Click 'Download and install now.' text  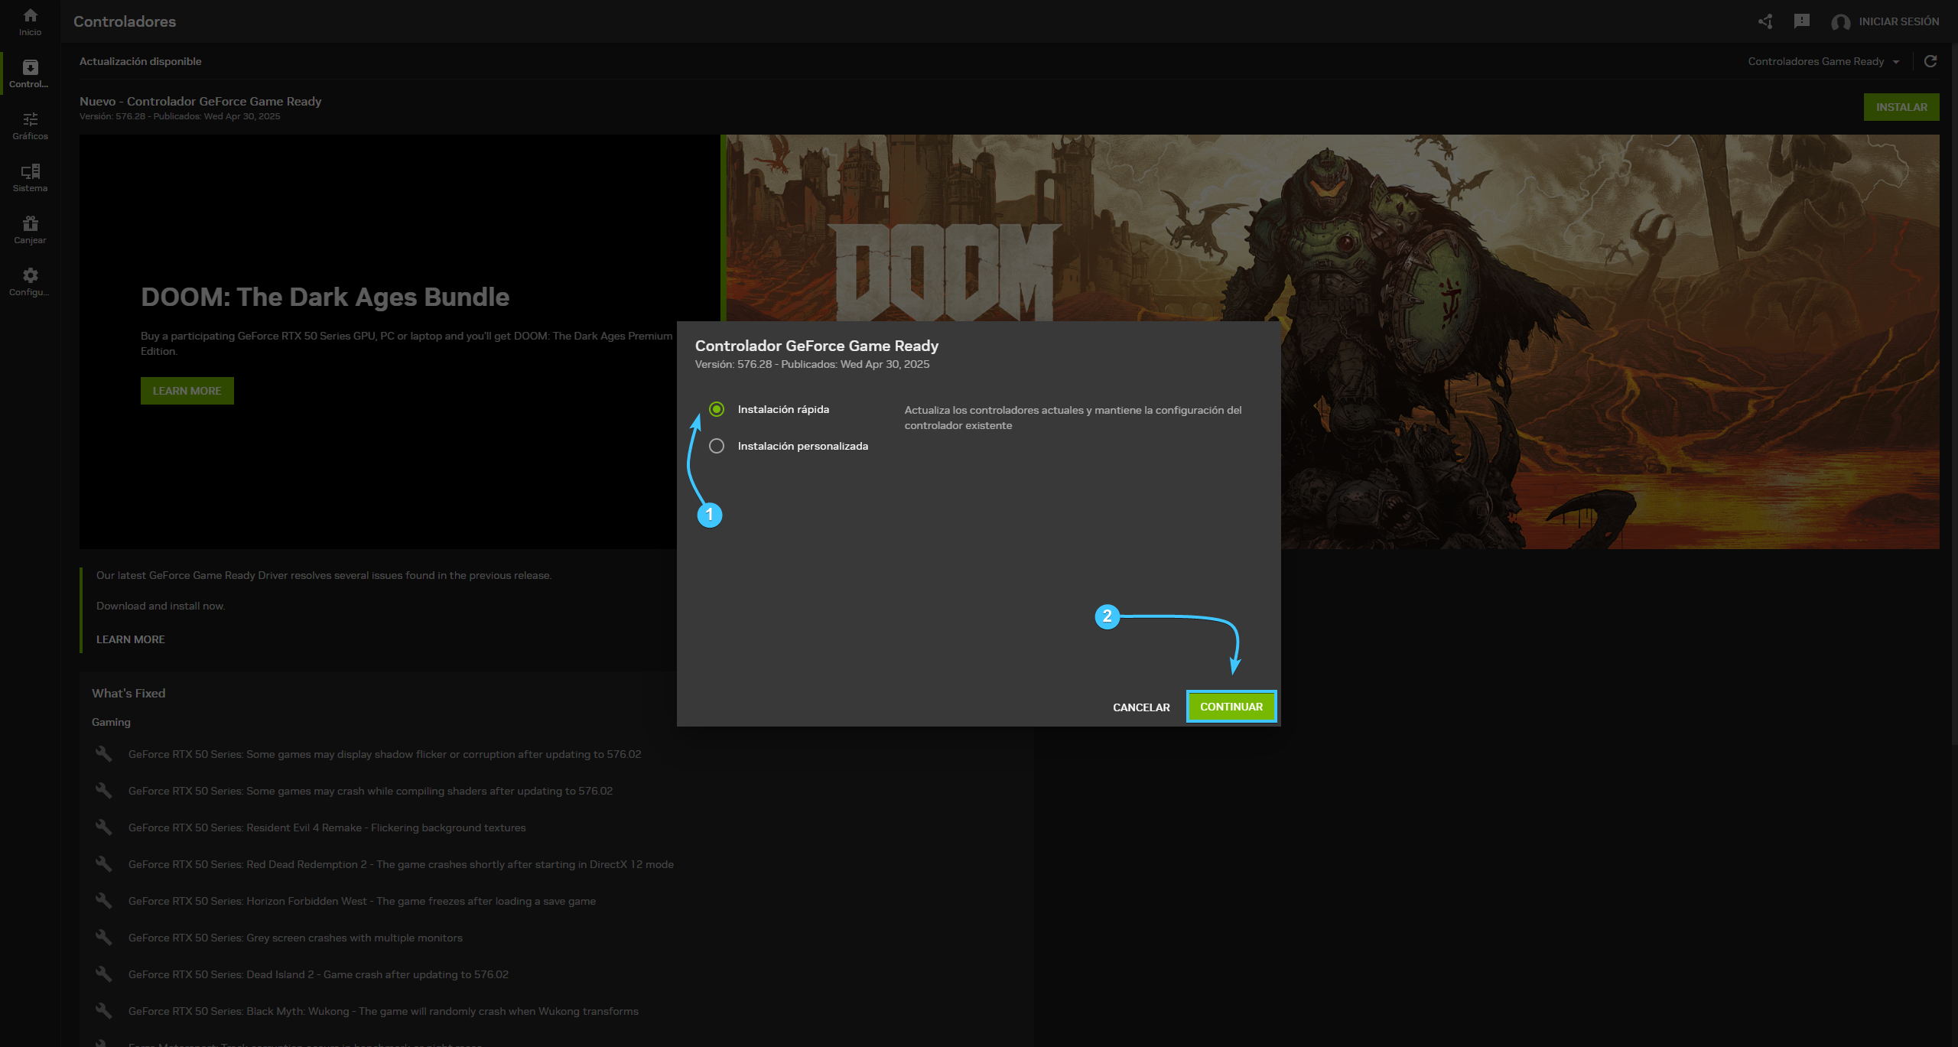(161, 606)
